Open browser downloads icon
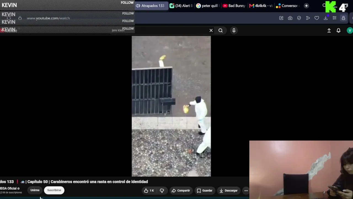This screenshot has height=199, width=353. [x=326, y=18]
